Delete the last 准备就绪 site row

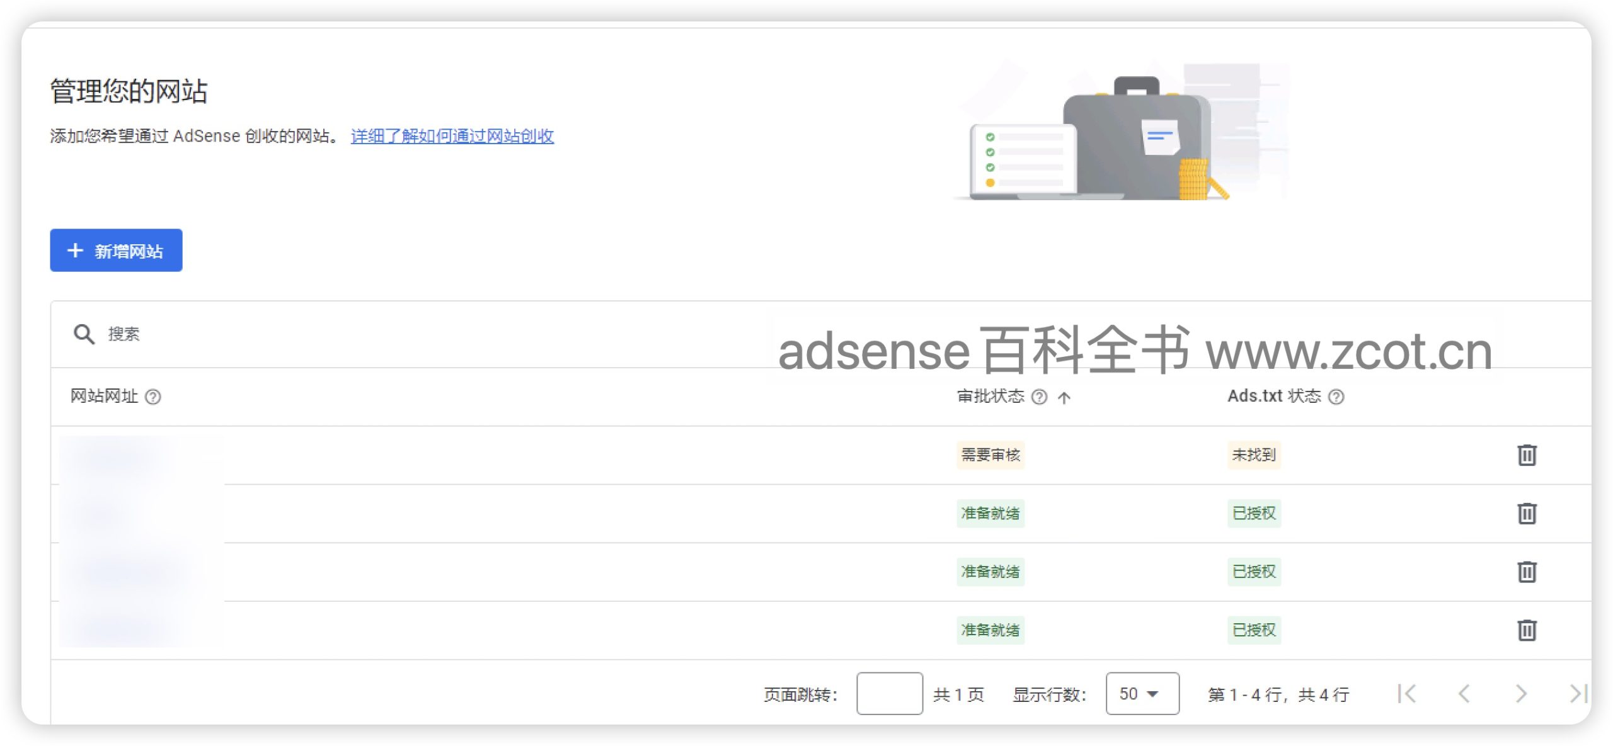[x=1527, y=630]
